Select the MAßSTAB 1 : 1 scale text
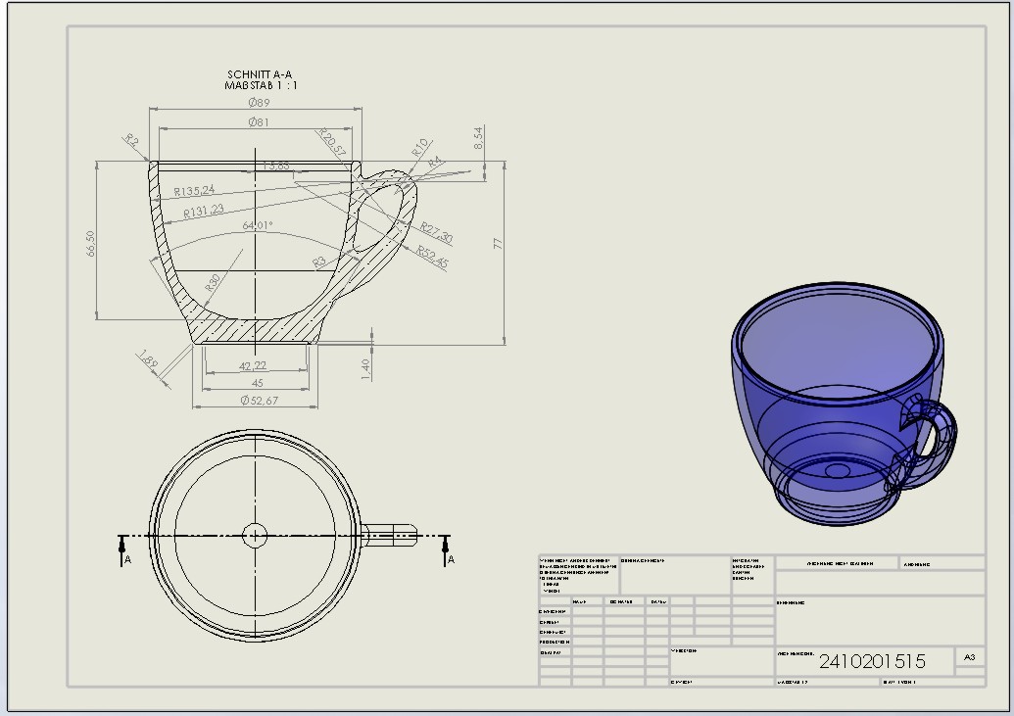The height and width of the screenshot is (716, 1014). coord(262,85)
